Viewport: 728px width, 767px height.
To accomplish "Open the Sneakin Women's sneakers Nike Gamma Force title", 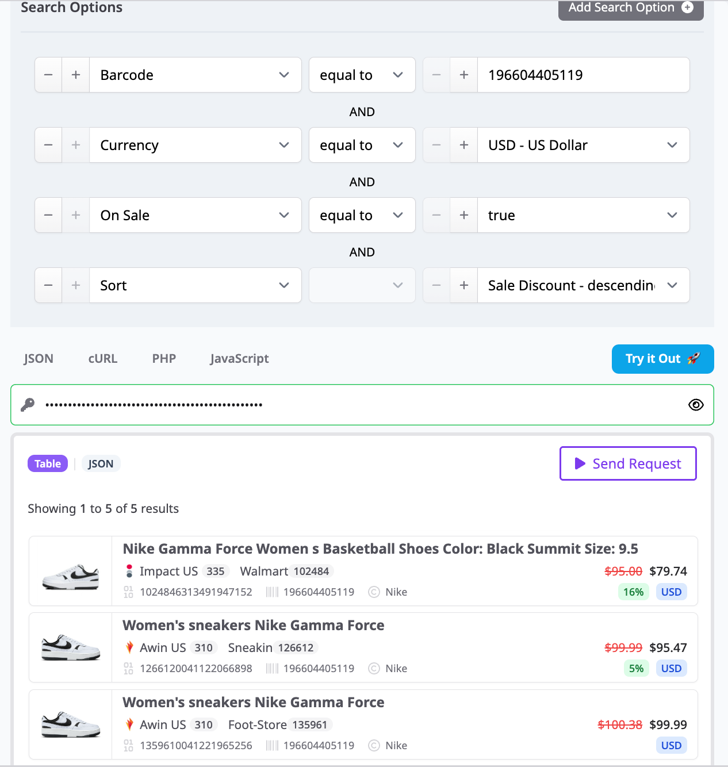I will 254,625.
